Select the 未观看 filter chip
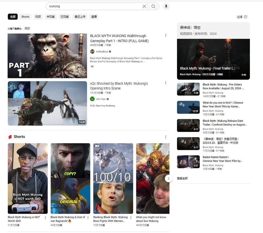Screen dimensions: 263x233 tap(51, 17)
